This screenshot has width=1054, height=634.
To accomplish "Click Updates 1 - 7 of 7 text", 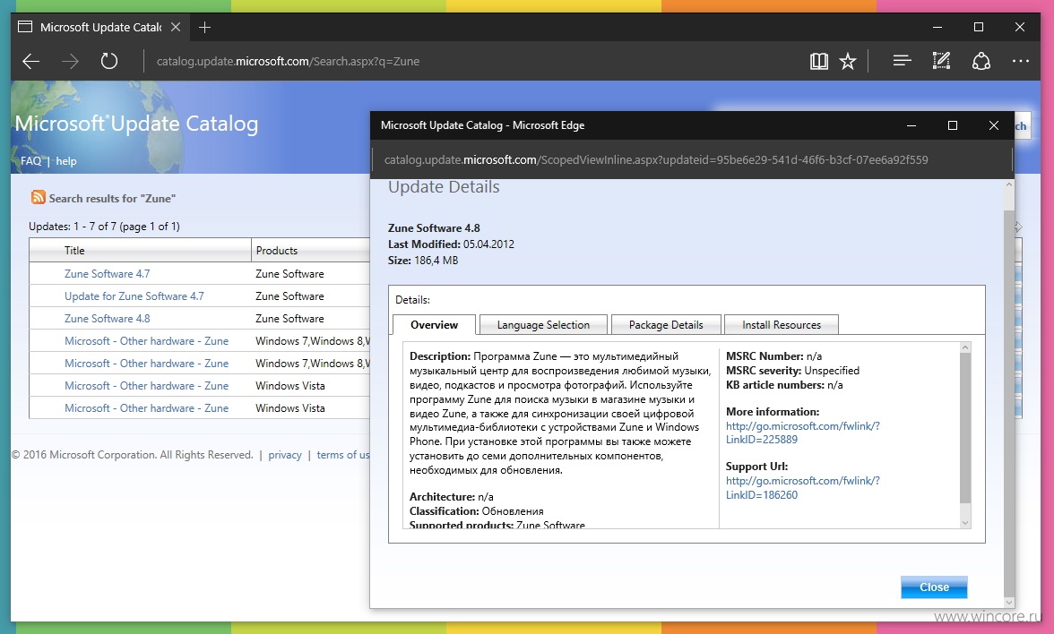I will click(x=104, y=227).
